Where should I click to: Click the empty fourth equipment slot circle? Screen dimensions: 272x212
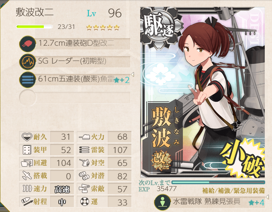[x=27, y=97]
